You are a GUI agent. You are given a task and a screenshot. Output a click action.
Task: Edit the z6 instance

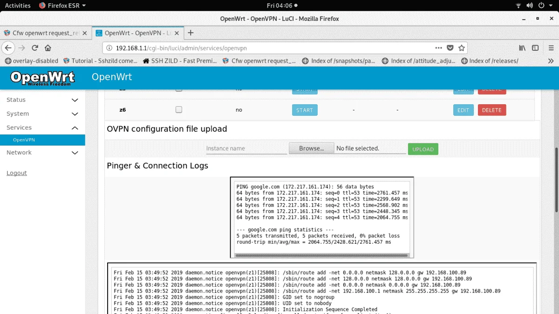tap(464, 110)
